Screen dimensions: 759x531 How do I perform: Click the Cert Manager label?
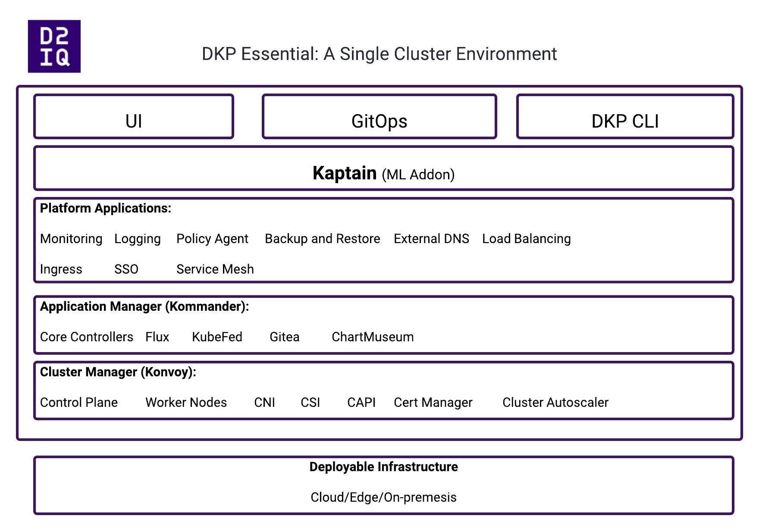pyautogui.click(x=433, y=403)
